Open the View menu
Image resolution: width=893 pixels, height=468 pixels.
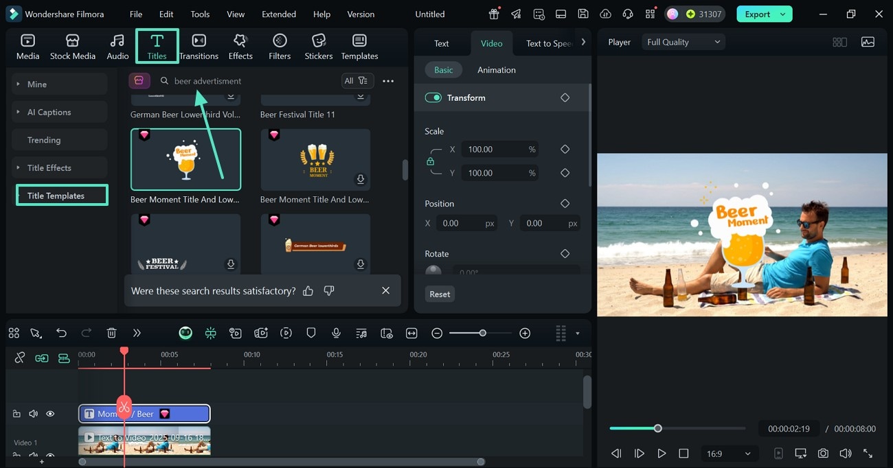236,14
